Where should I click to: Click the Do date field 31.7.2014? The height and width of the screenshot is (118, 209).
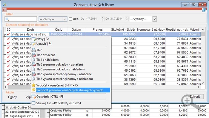pos(116,19)
